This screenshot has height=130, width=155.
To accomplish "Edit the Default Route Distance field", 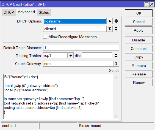I will [x=81, y=48].
